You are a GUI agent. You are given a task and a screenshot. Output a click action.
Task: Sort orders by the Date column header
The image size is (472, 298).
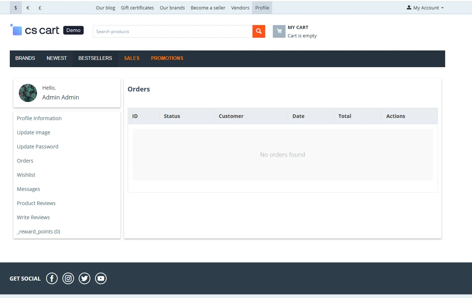pos(298,116)
